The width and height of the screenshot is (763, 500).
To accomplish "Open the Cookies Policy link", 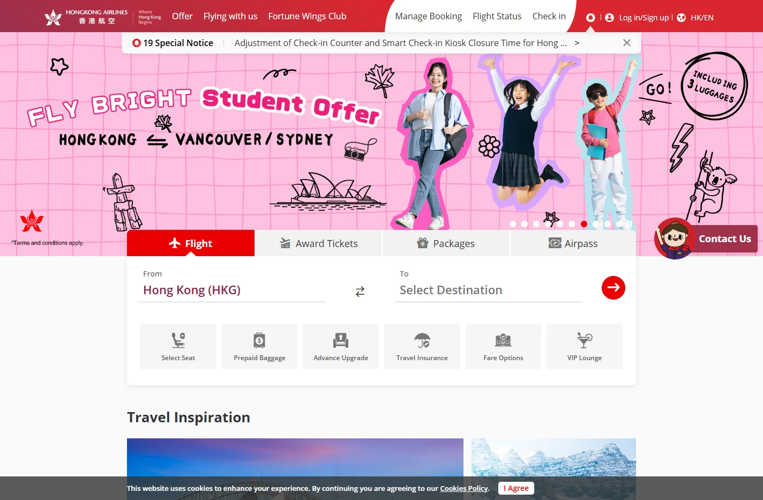I will click(464, 488).
